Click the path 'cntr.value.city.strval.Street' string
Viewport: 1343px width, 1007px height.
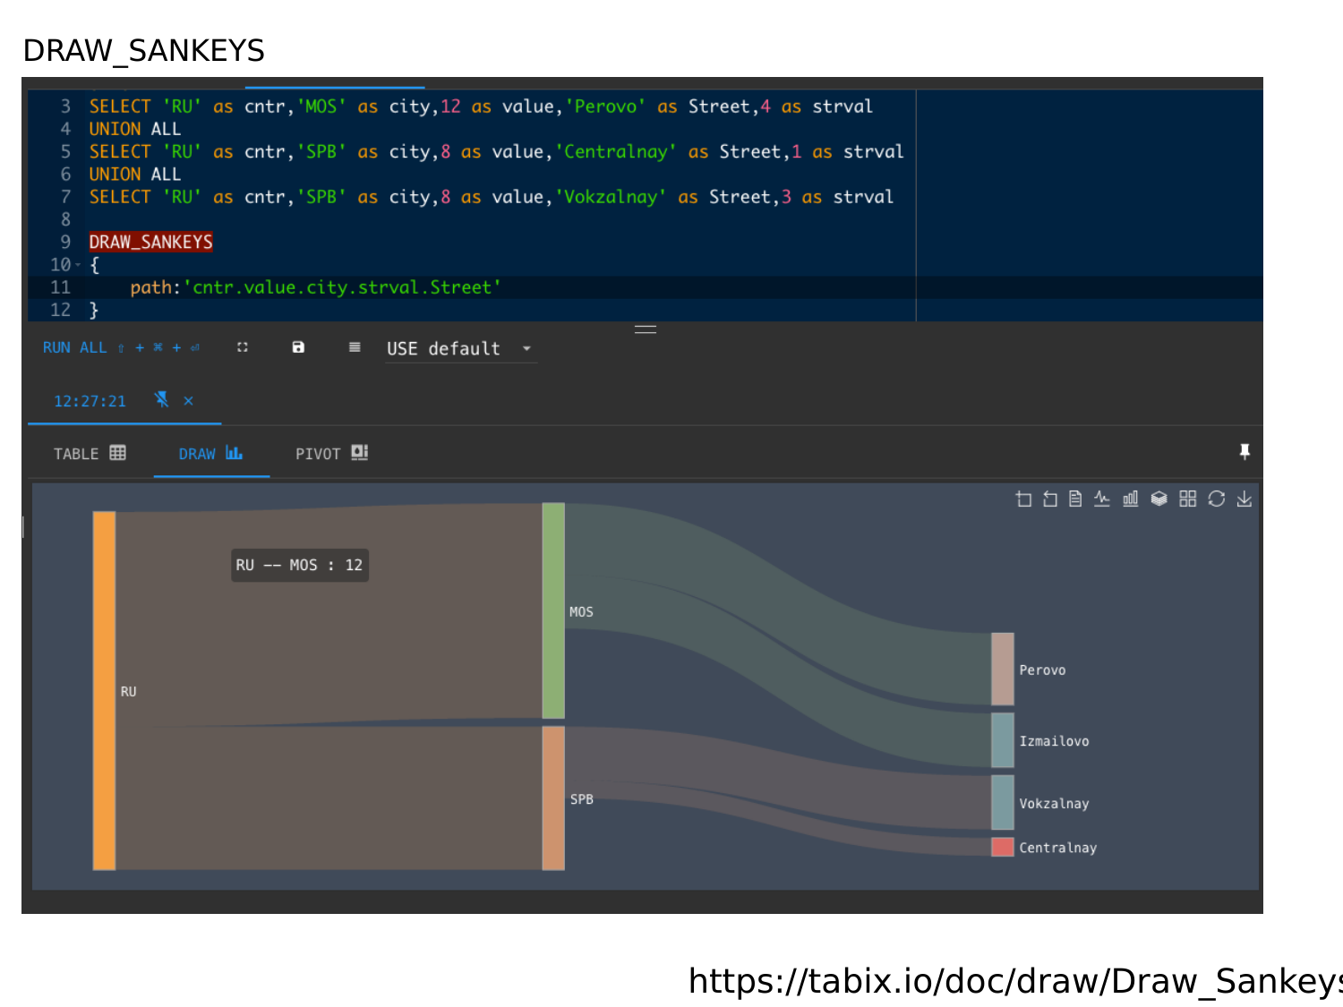[342, 287]
